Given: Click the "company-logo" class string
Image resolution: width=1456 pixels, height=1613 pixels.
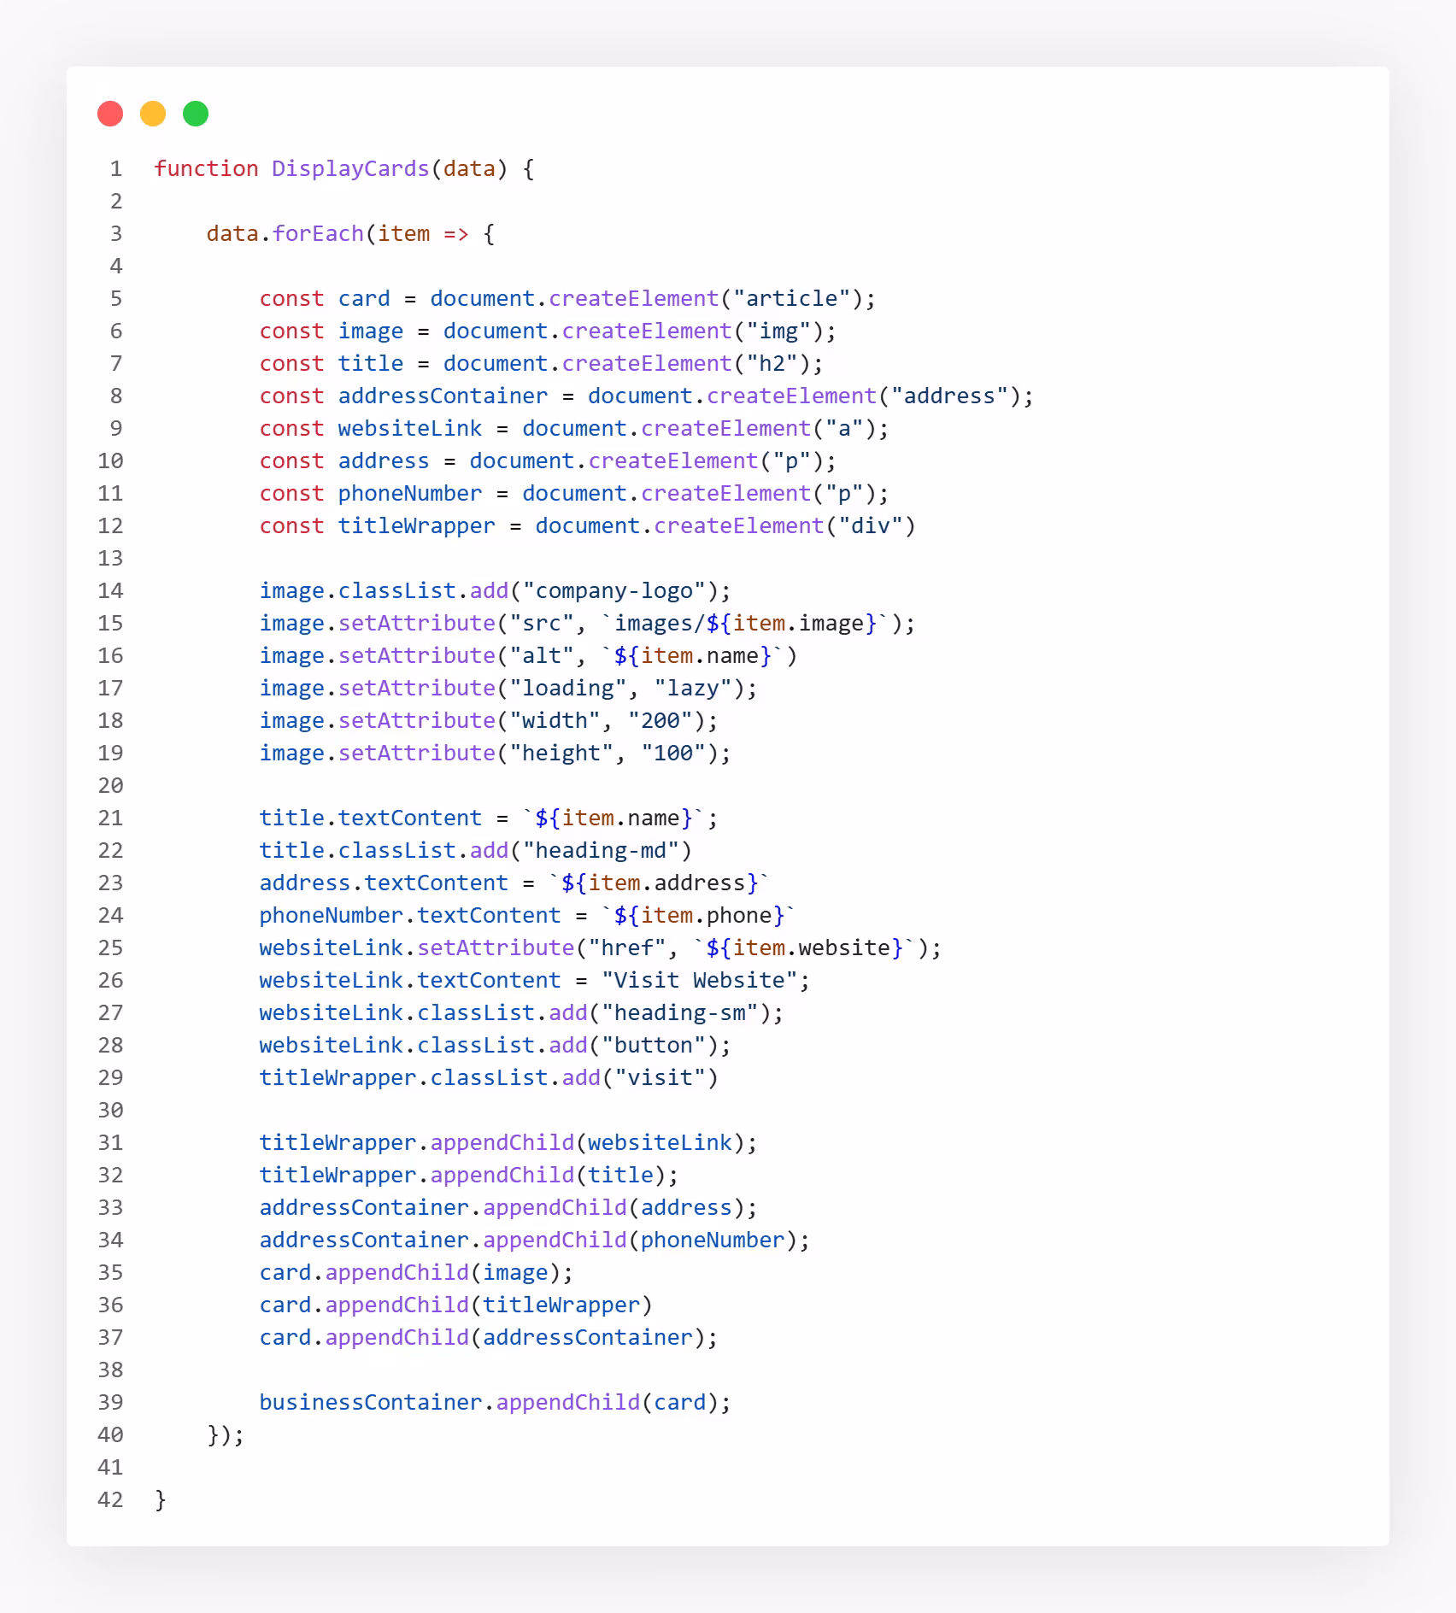Looking at the screenshot, I should pyautogui.click(x=614, y=590).
